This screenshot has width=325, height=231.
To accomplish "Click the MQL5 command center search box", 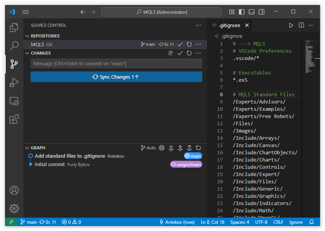I will pos(161,12).
